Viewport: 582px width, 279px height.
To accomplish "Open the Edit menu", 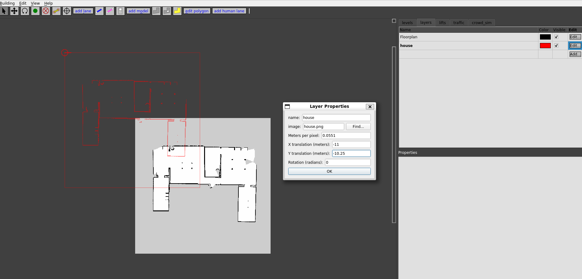I will point(23,3).
